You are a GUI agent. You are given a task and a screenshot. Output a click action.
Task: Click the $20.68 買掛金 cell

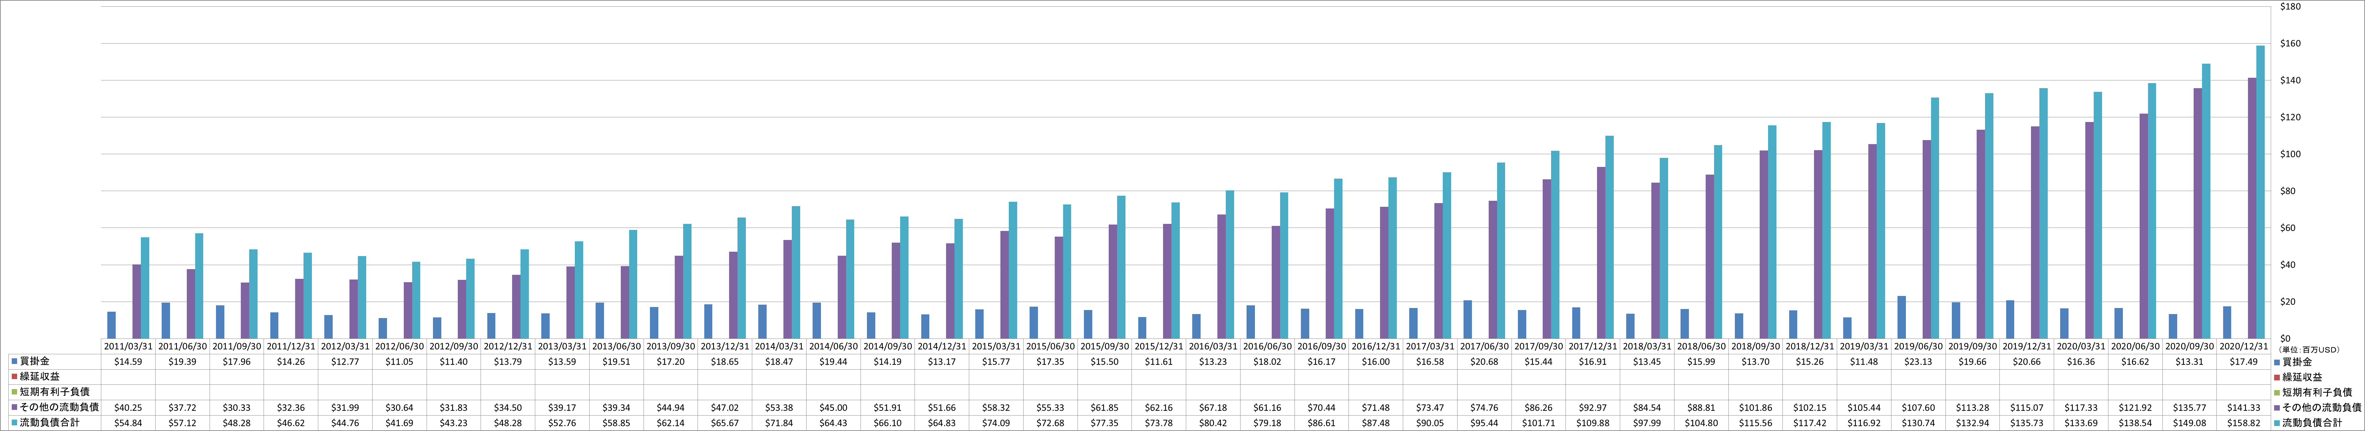point(1485,362)
